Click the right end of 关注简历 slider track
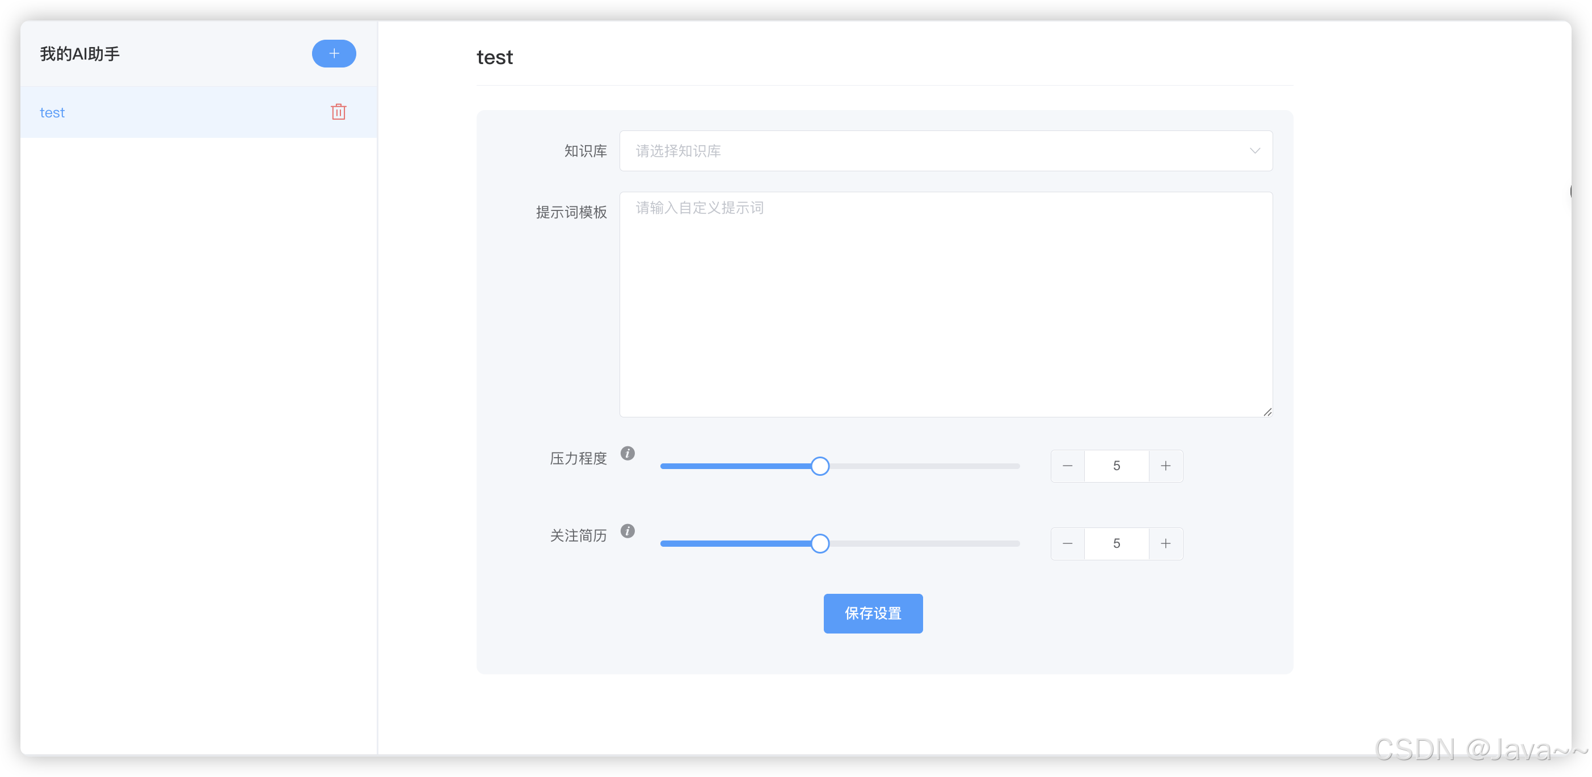Viewport: 1592px width, 777px height. pyautogui.click(x=1016, y=543)
